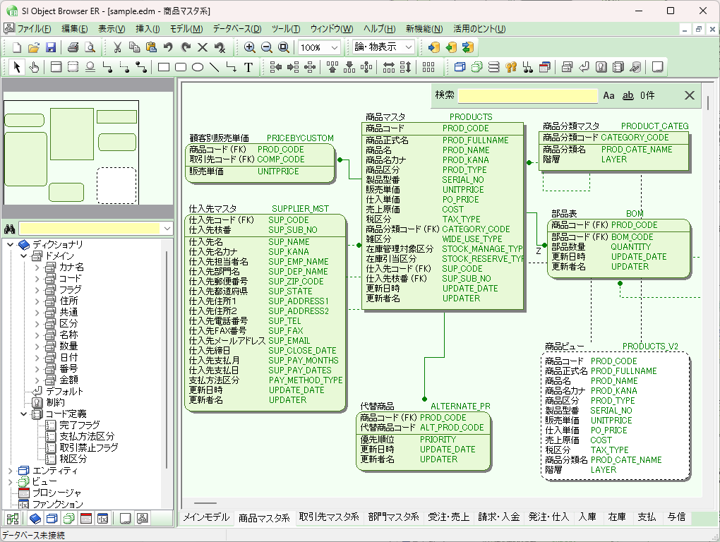Select the arrow pointer tool
Screen dimensions: 720x542
coord(17,67)
